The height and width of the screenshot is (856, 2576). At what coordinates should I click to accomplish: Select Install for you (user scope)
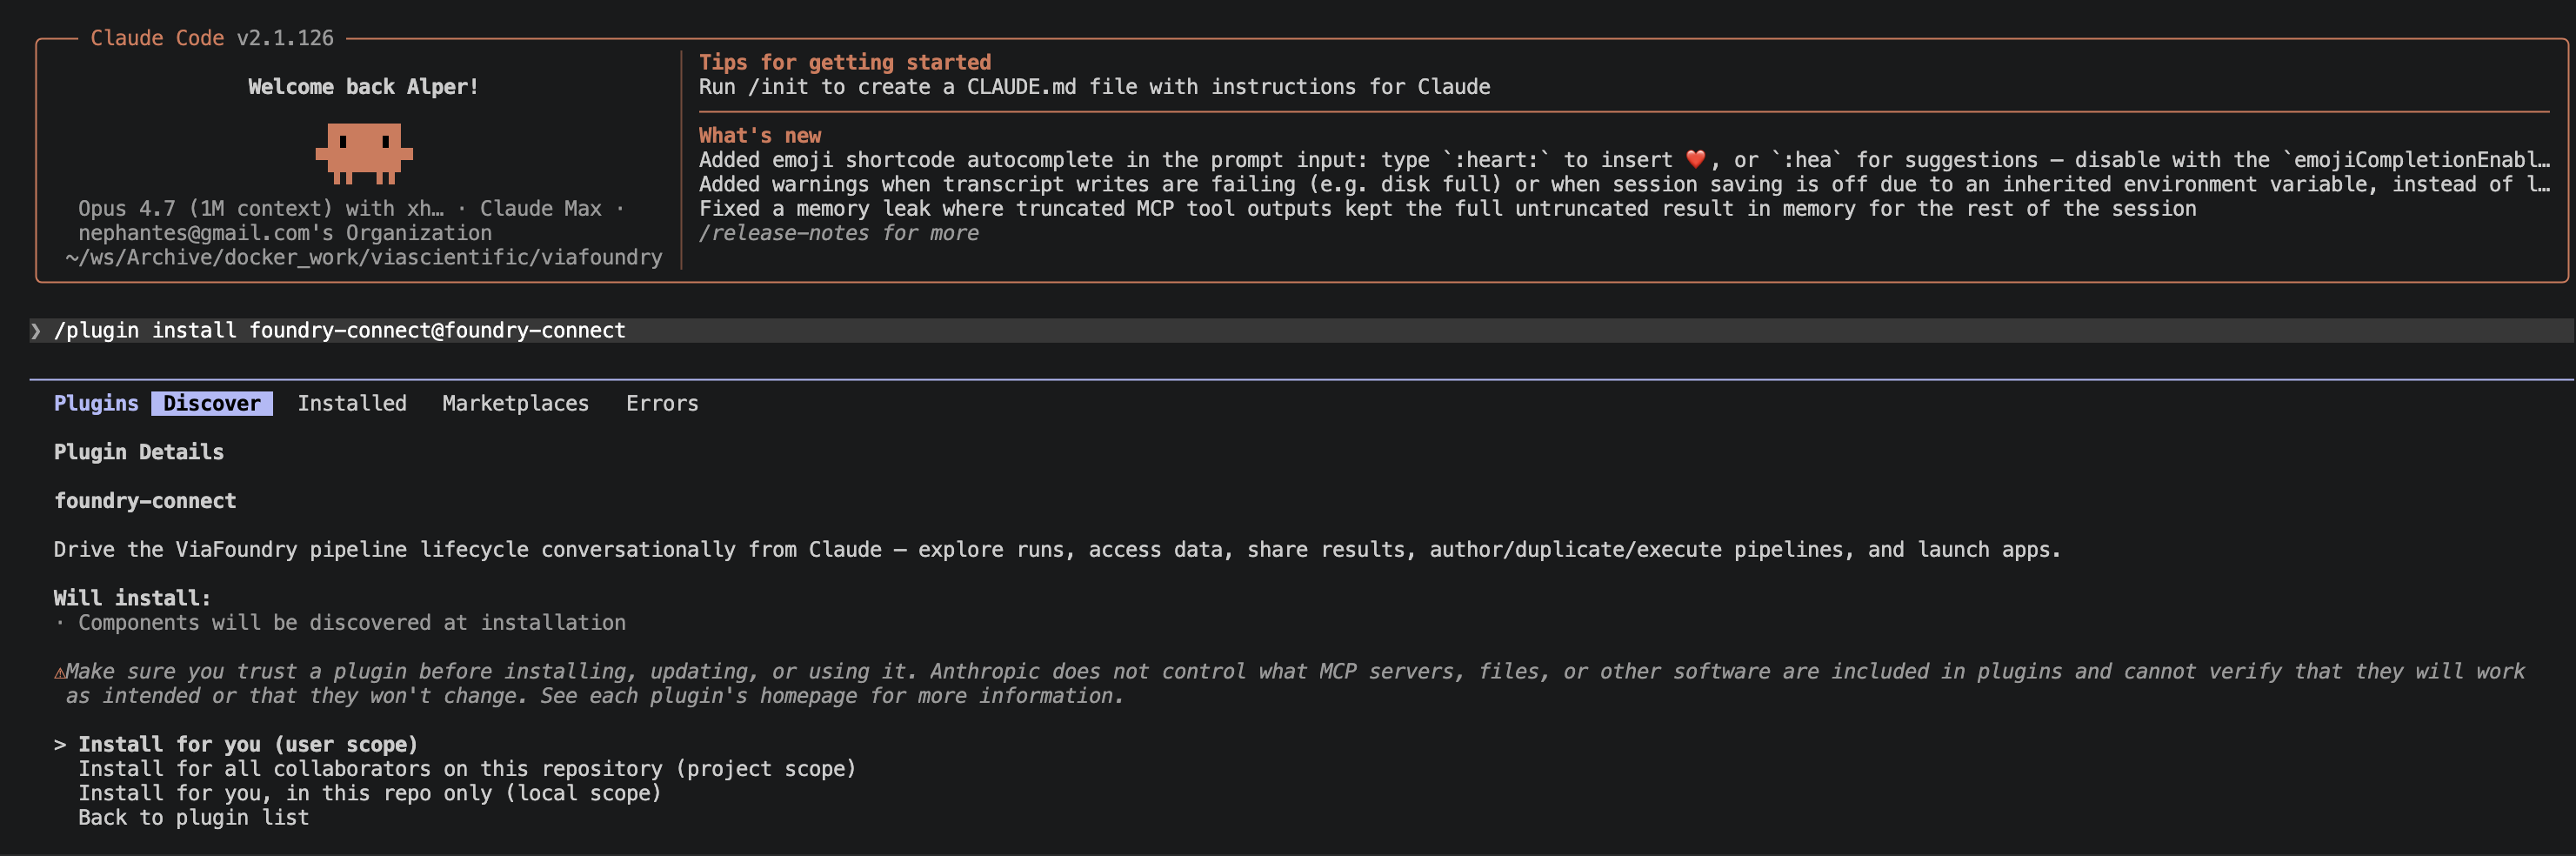pos(248,744)
